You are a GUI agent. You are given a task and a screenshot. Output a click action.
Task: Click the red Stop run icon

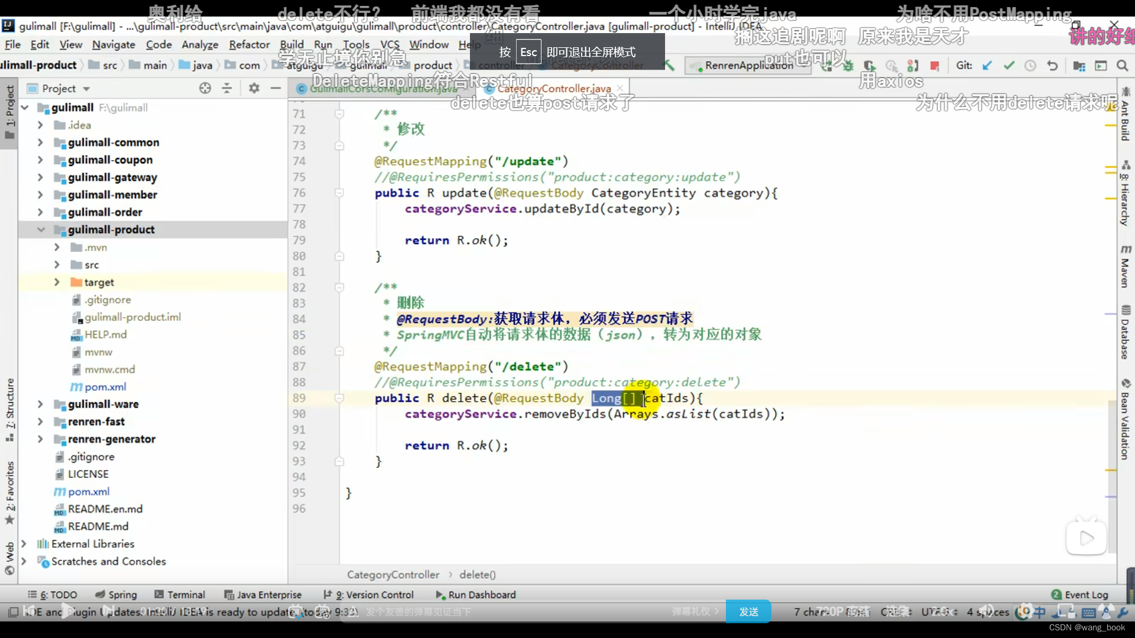pyautogui.click(x=935, y=66)
